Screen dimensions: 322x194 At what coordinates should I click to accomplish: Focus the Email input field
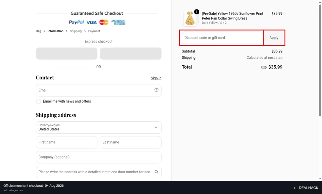(x=99, y=90)
